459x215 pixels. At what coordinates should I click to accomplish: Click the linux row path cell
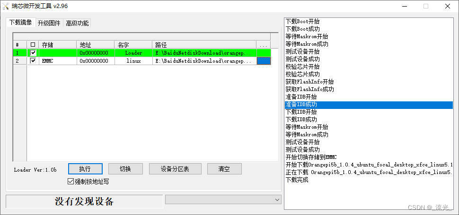204,61
